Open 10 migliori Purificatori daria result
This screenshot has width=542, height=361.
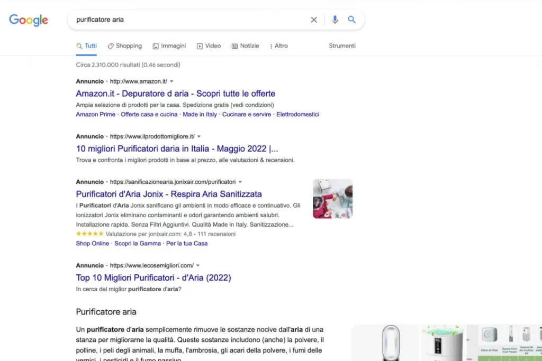tap(177, 149)
